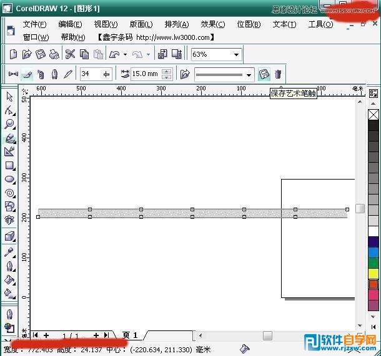The height and width of the screenshot is (356, 381).
Task: Open the 排列(A) menu
Action: 177,24
